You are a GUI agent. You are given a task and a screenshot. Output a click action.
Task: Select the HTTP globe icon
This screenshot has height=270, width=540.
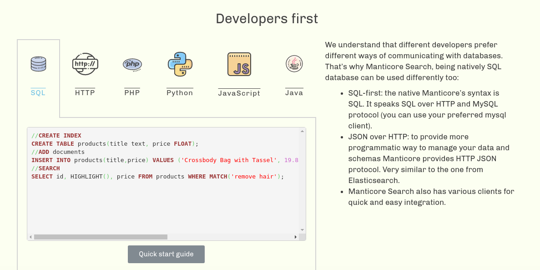pyautogui.click(x=85, y=64)
